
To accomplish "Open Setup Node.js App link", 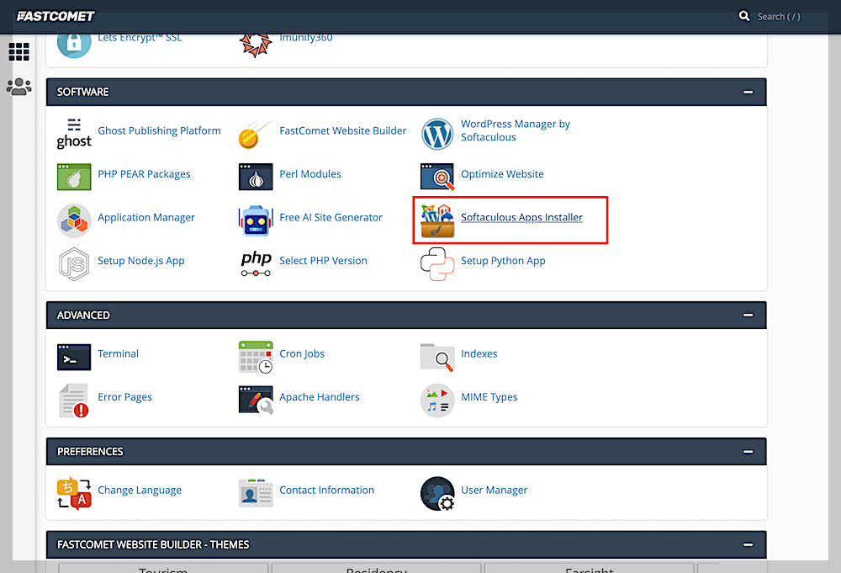I will (x=141, y=262).
